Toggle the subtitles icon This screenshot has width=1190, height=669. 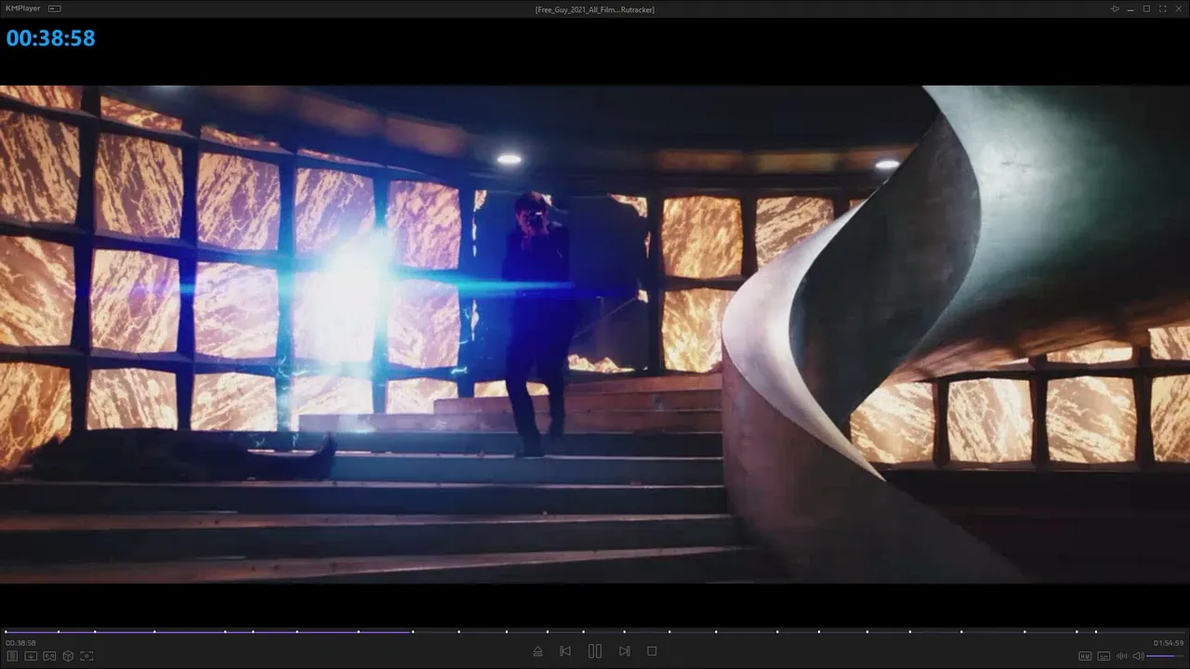1104,656
